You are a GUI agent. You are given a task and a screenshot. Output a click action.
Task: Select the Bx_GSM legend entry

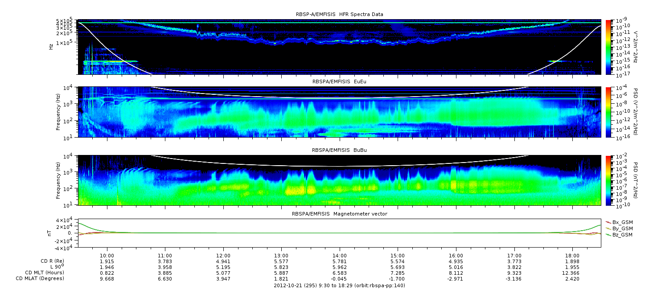[621, 222]
